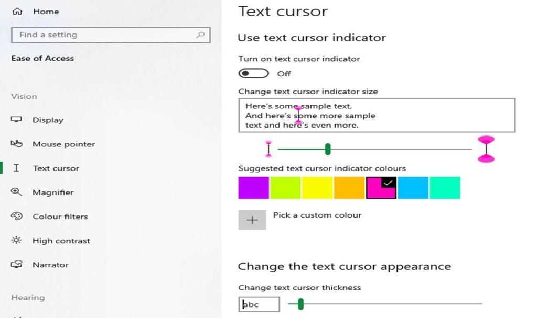537x318 pixels.
Task: Select the purple indicator colour swatch
Action: coord(254,188)
